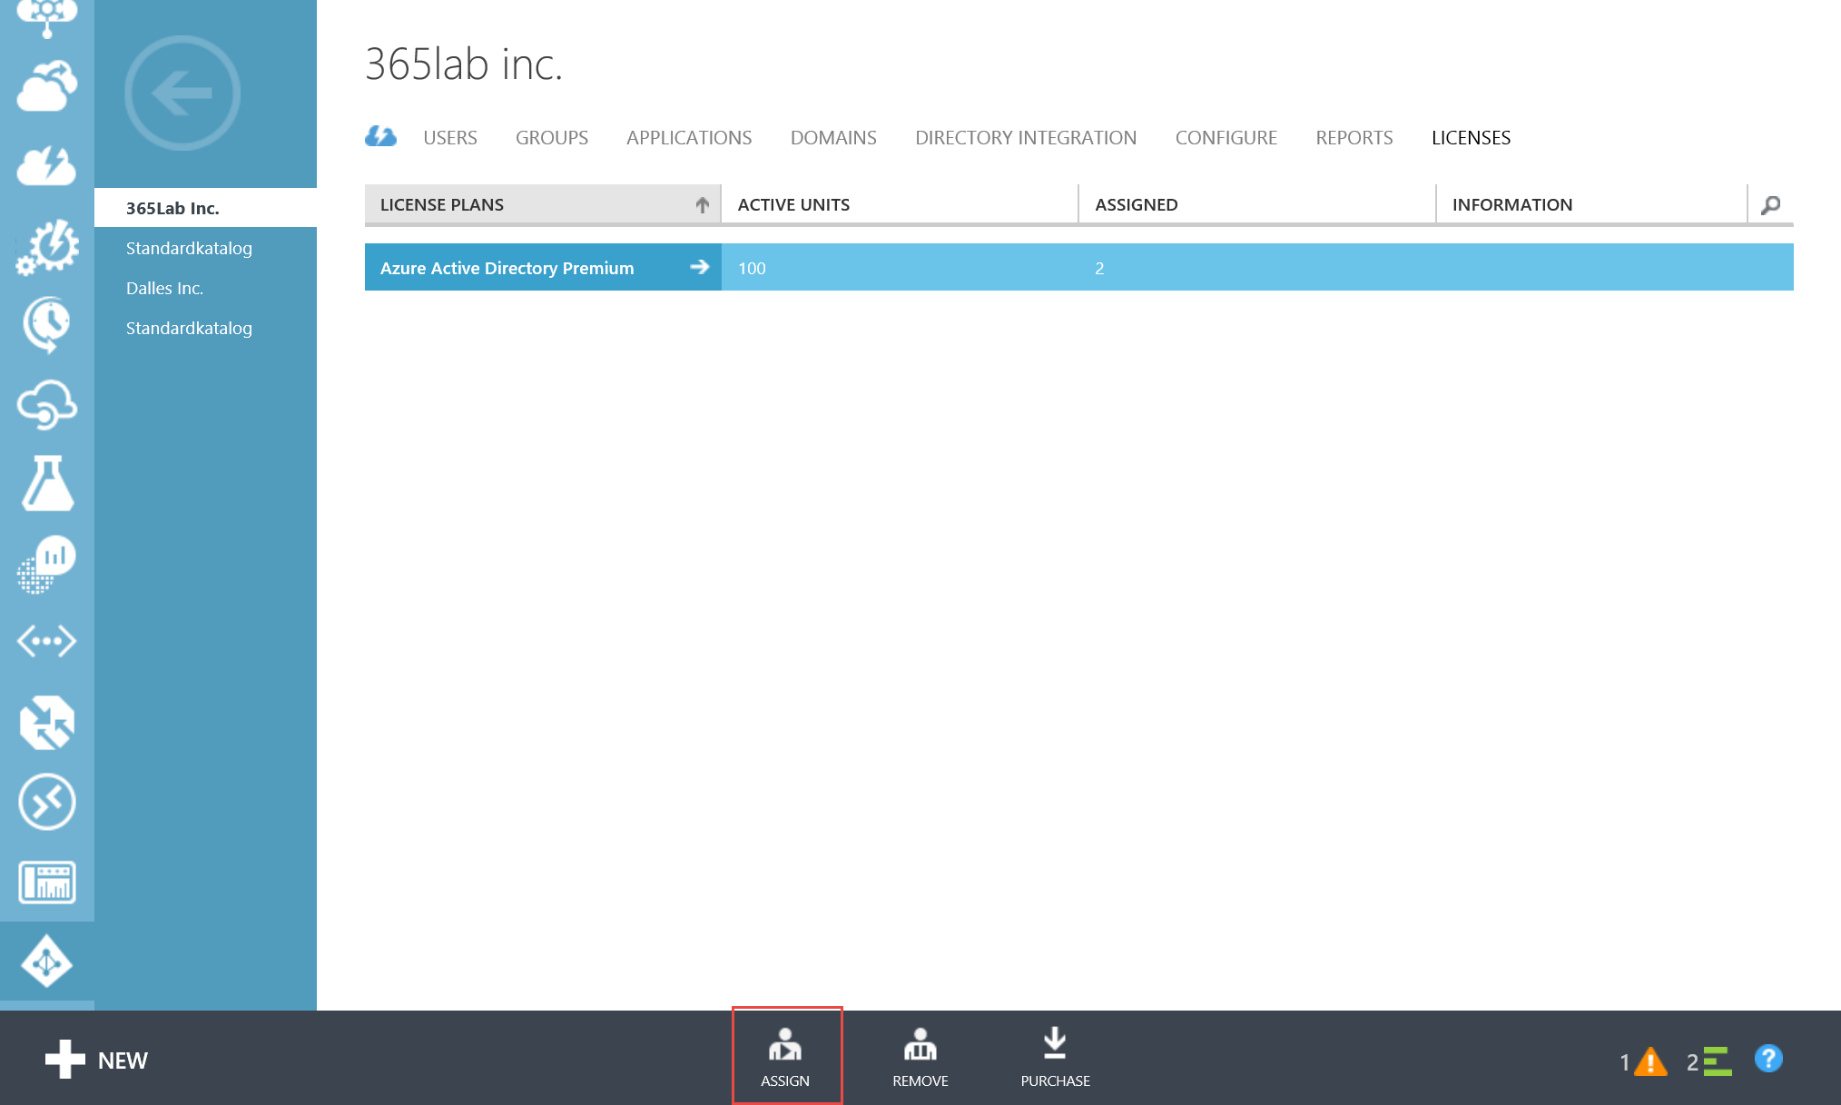Select Dalles Inc. directory
The width and height of the screenshot is (1841, 1105).
tap(164, 288)
